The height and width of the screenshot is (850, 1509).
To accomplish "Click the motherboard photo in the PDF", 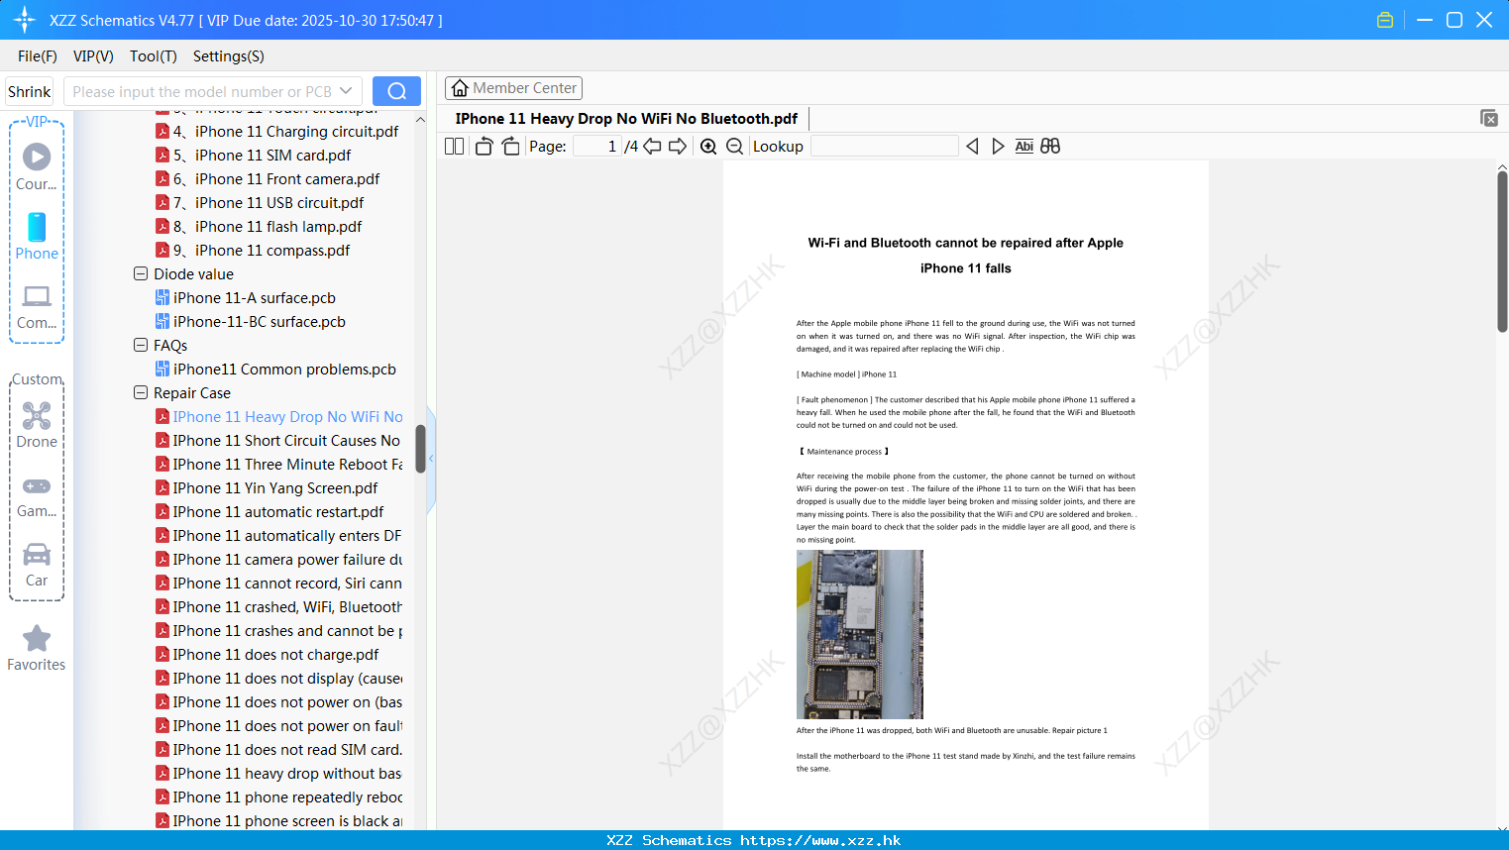I will tap(860, 634).
